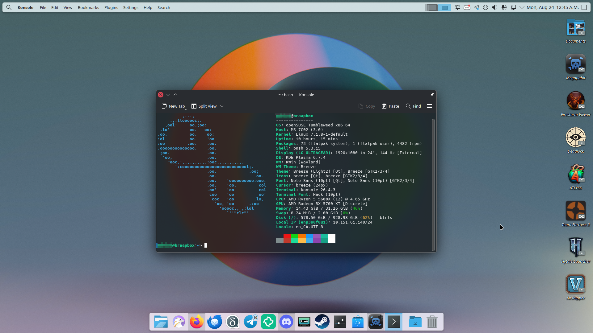Image resolution: width=593 pixels, height=333 pixels.
Task: Expand hidden system tray icons arrow
Action: (522, 7)
